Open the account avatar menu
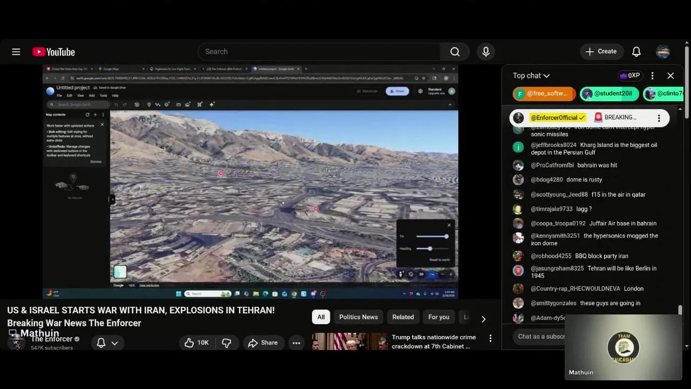Image resolution: width=691 pixels, height=389 pixels. 663,51
